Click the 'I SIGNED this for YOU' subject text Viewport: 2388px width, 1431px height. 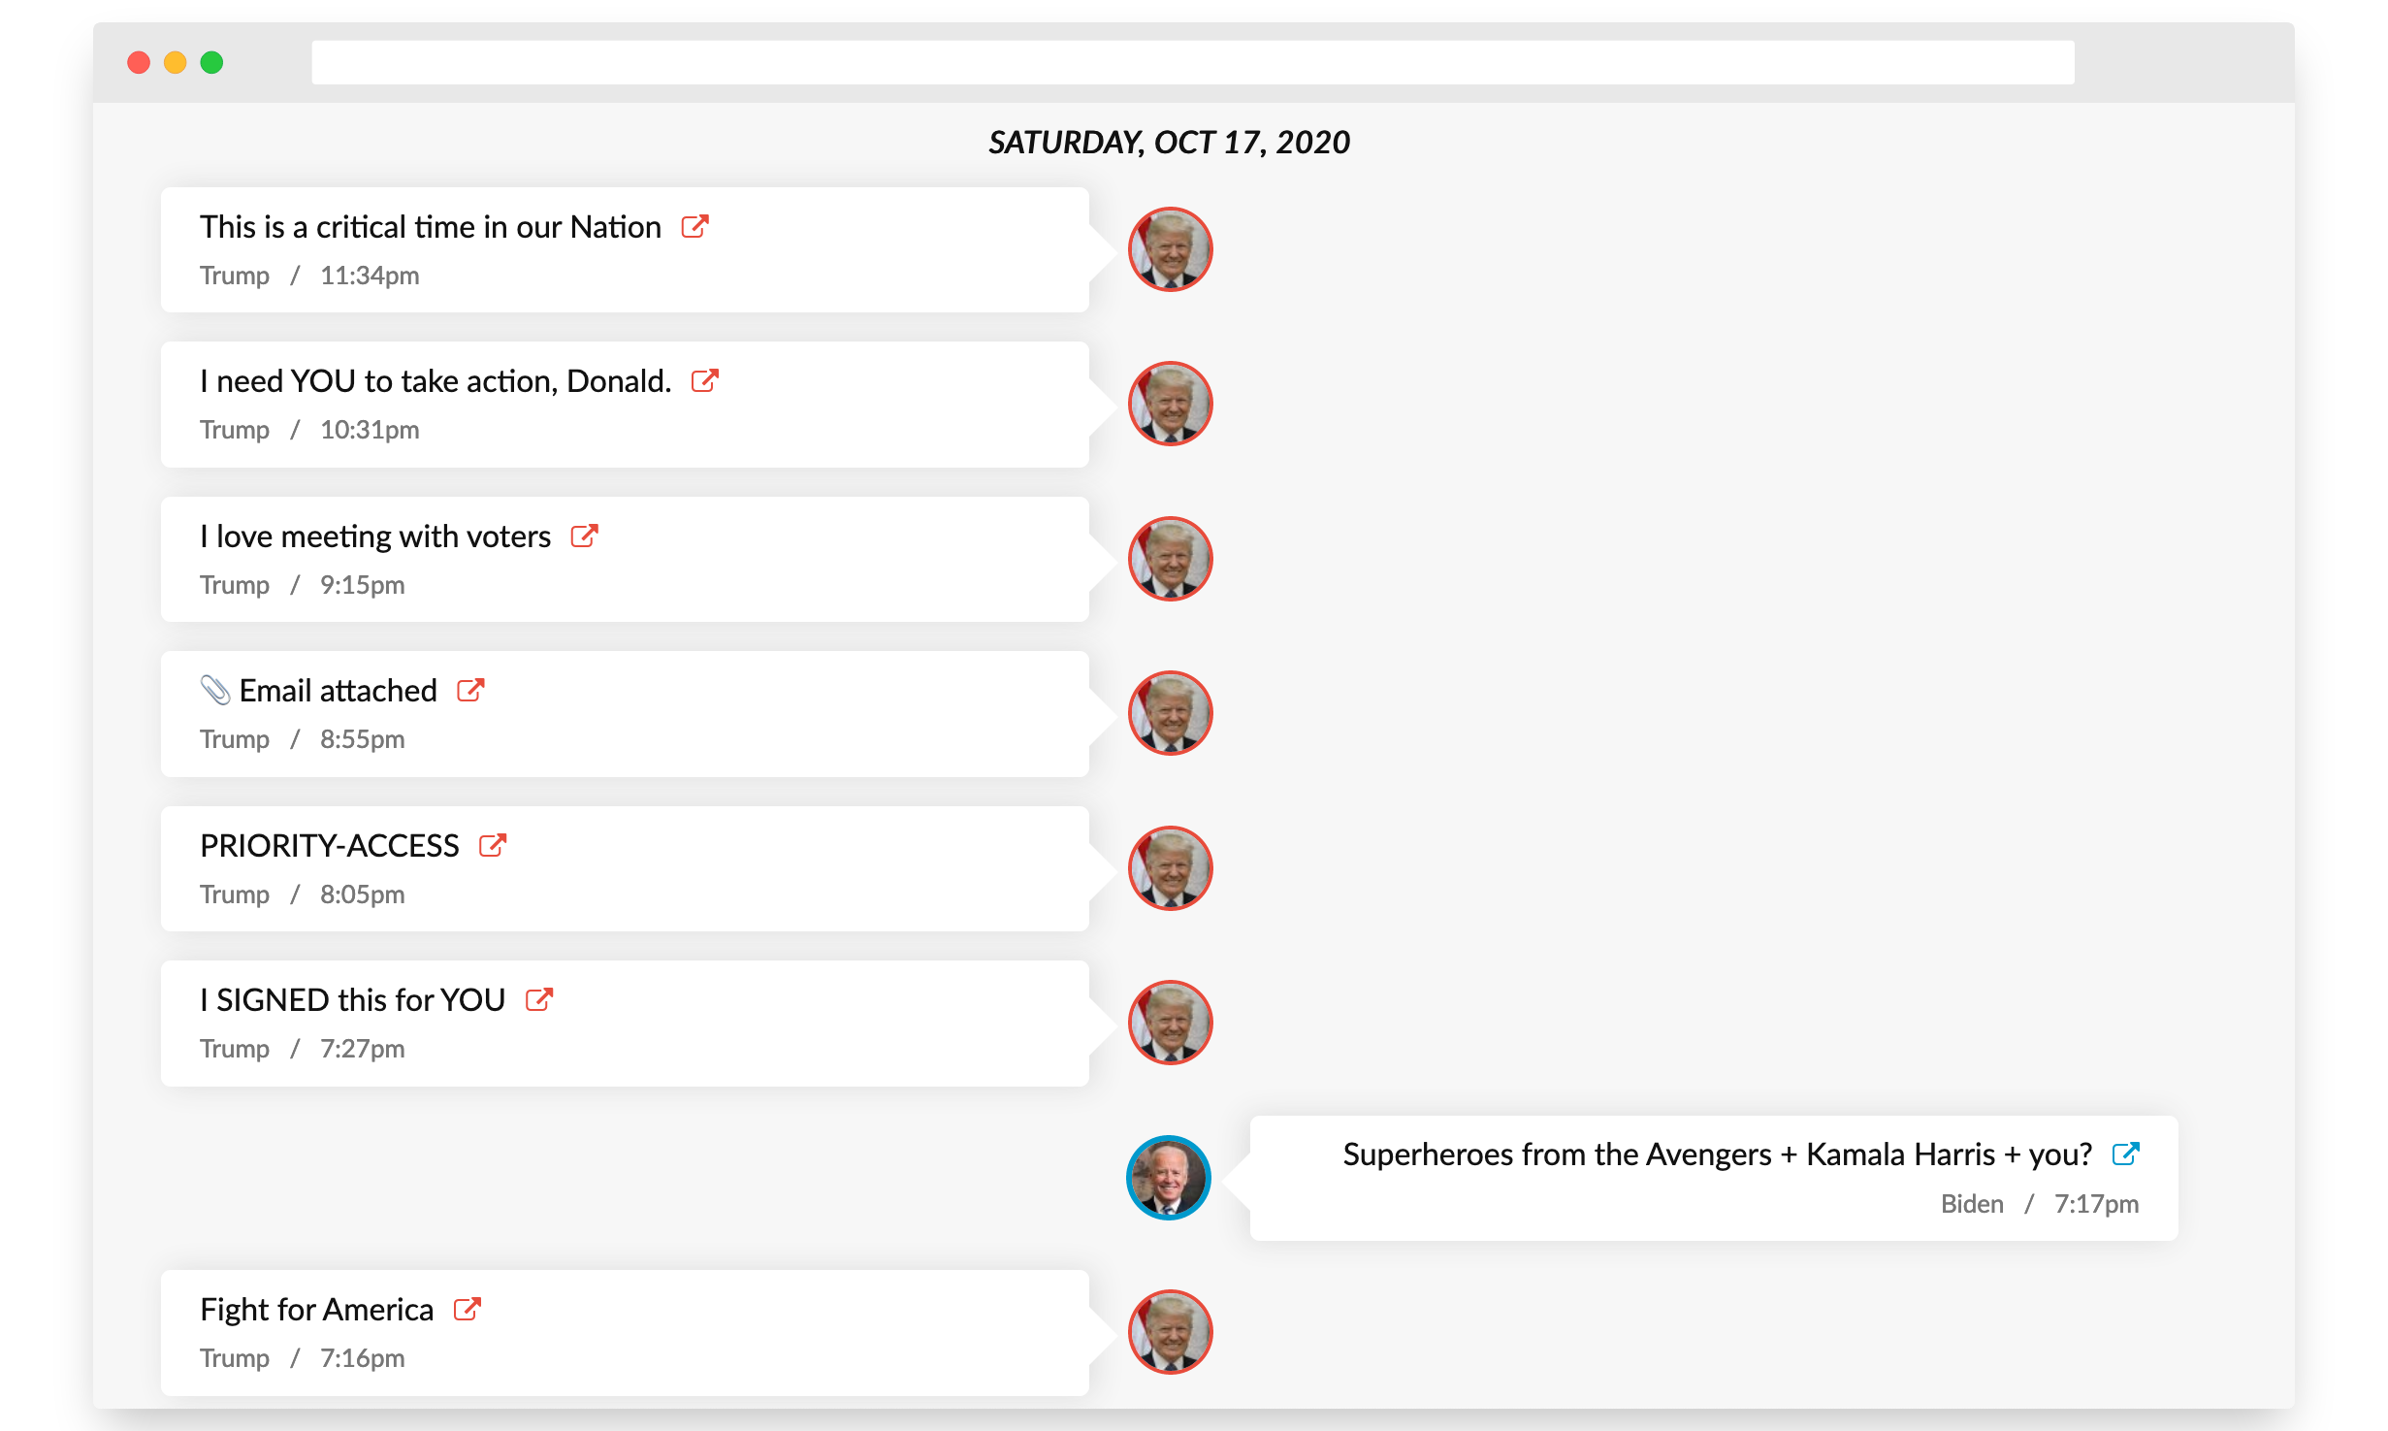coord(353,999)
